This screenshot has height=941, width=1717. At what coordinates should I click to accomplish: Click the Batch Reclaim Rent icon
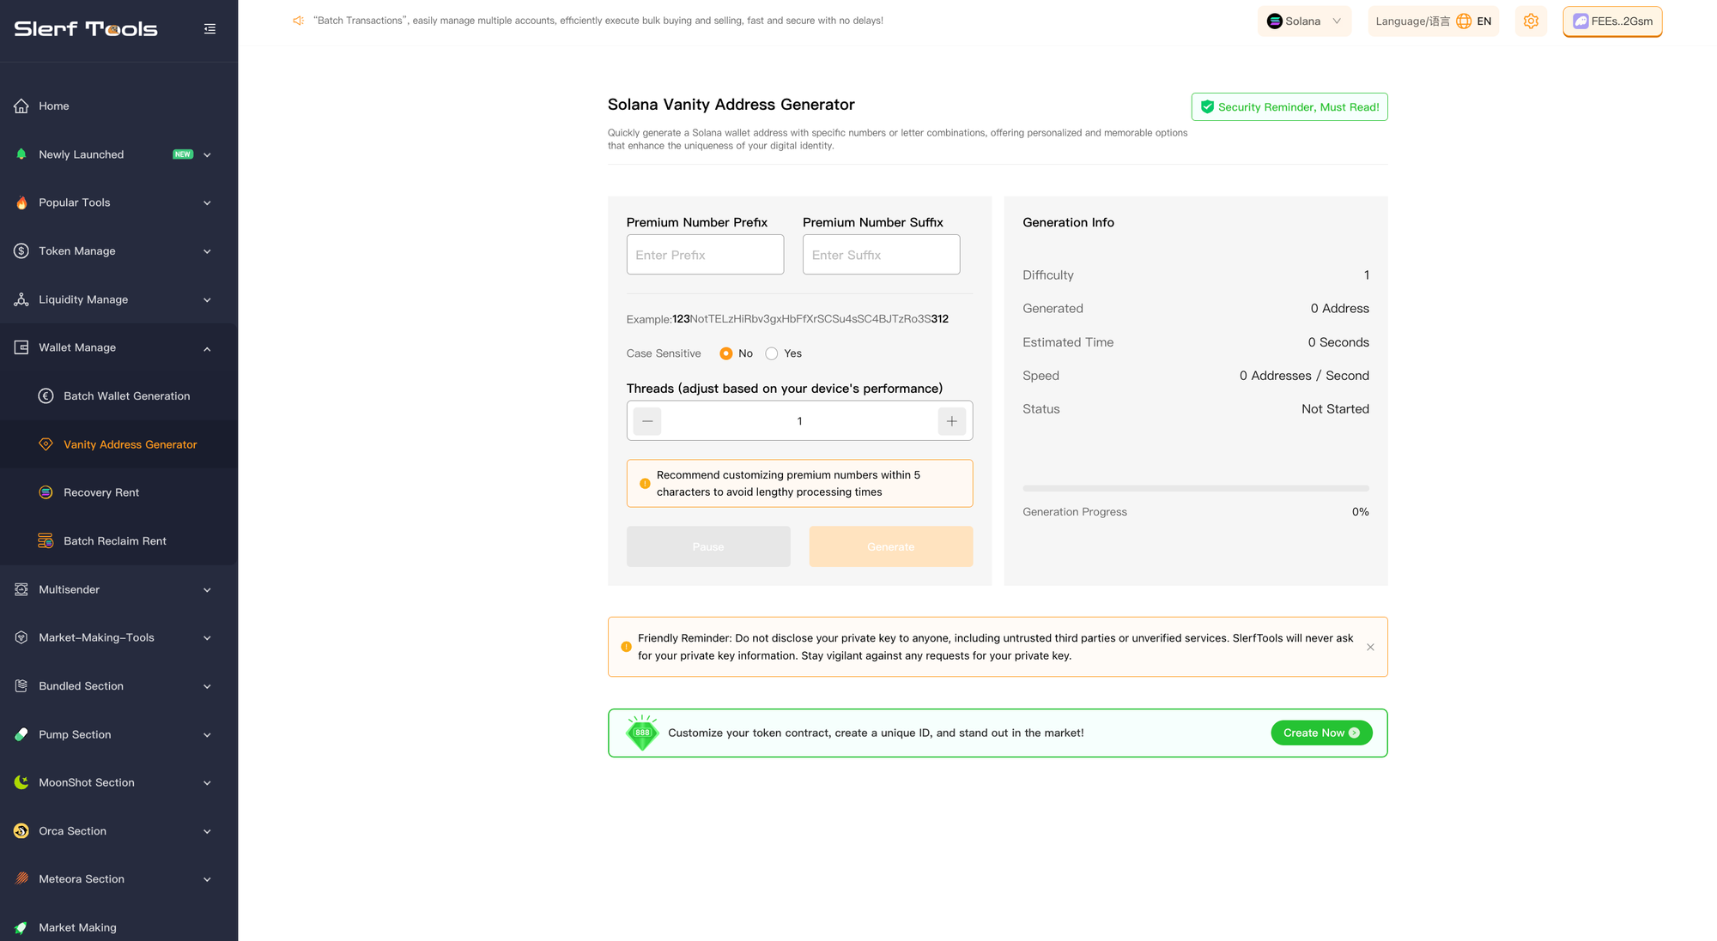coord(46,541)
